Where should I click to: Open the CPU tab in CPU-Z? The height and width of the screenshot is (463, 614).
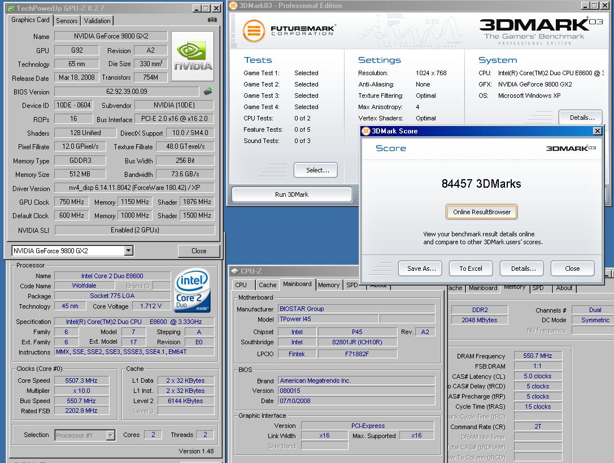point(241,285)
